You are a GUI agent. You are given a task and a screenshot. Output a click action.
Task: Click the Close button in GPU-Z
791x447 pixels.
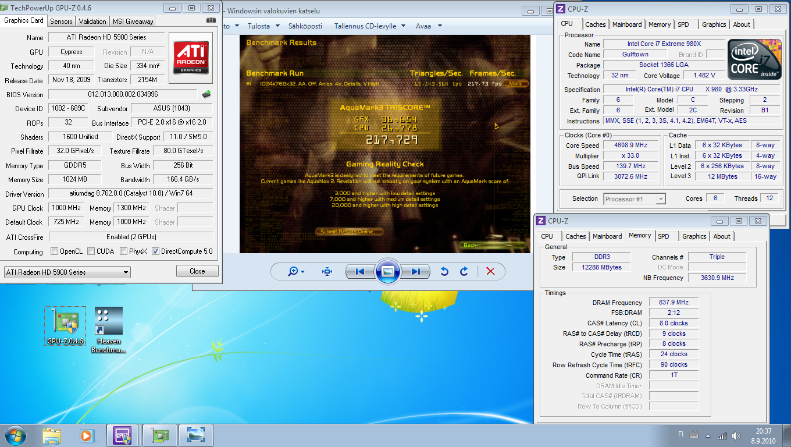pos(197,271)
